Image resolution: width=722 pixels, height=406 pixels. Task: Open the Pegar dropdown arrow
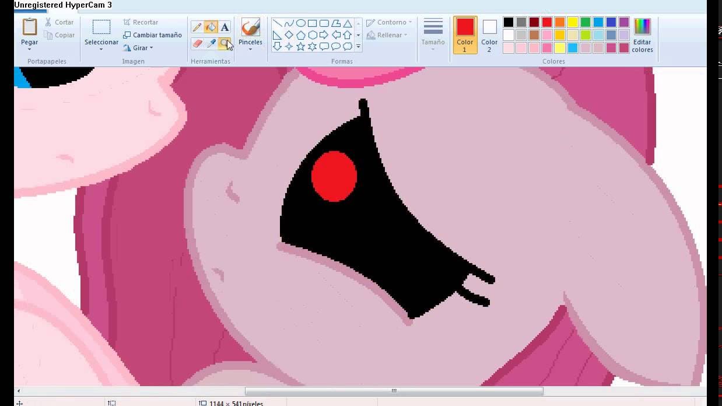point(29,49)
